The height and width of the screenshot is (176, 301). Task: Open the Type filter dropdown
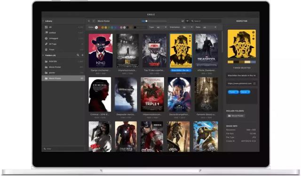click(162, 27)
